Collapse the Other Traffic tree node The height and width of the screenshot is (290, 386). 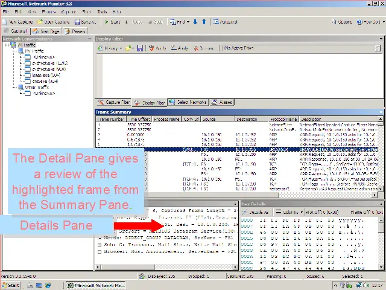[14, 87]
